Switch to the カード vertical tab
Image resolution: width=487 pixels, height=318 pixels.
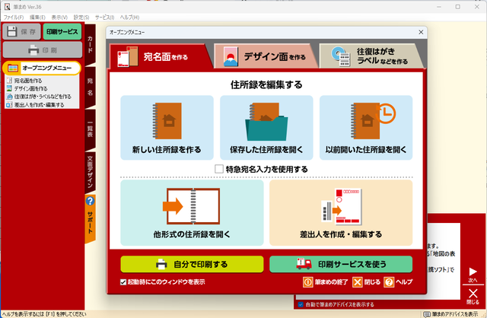(90, 44)
